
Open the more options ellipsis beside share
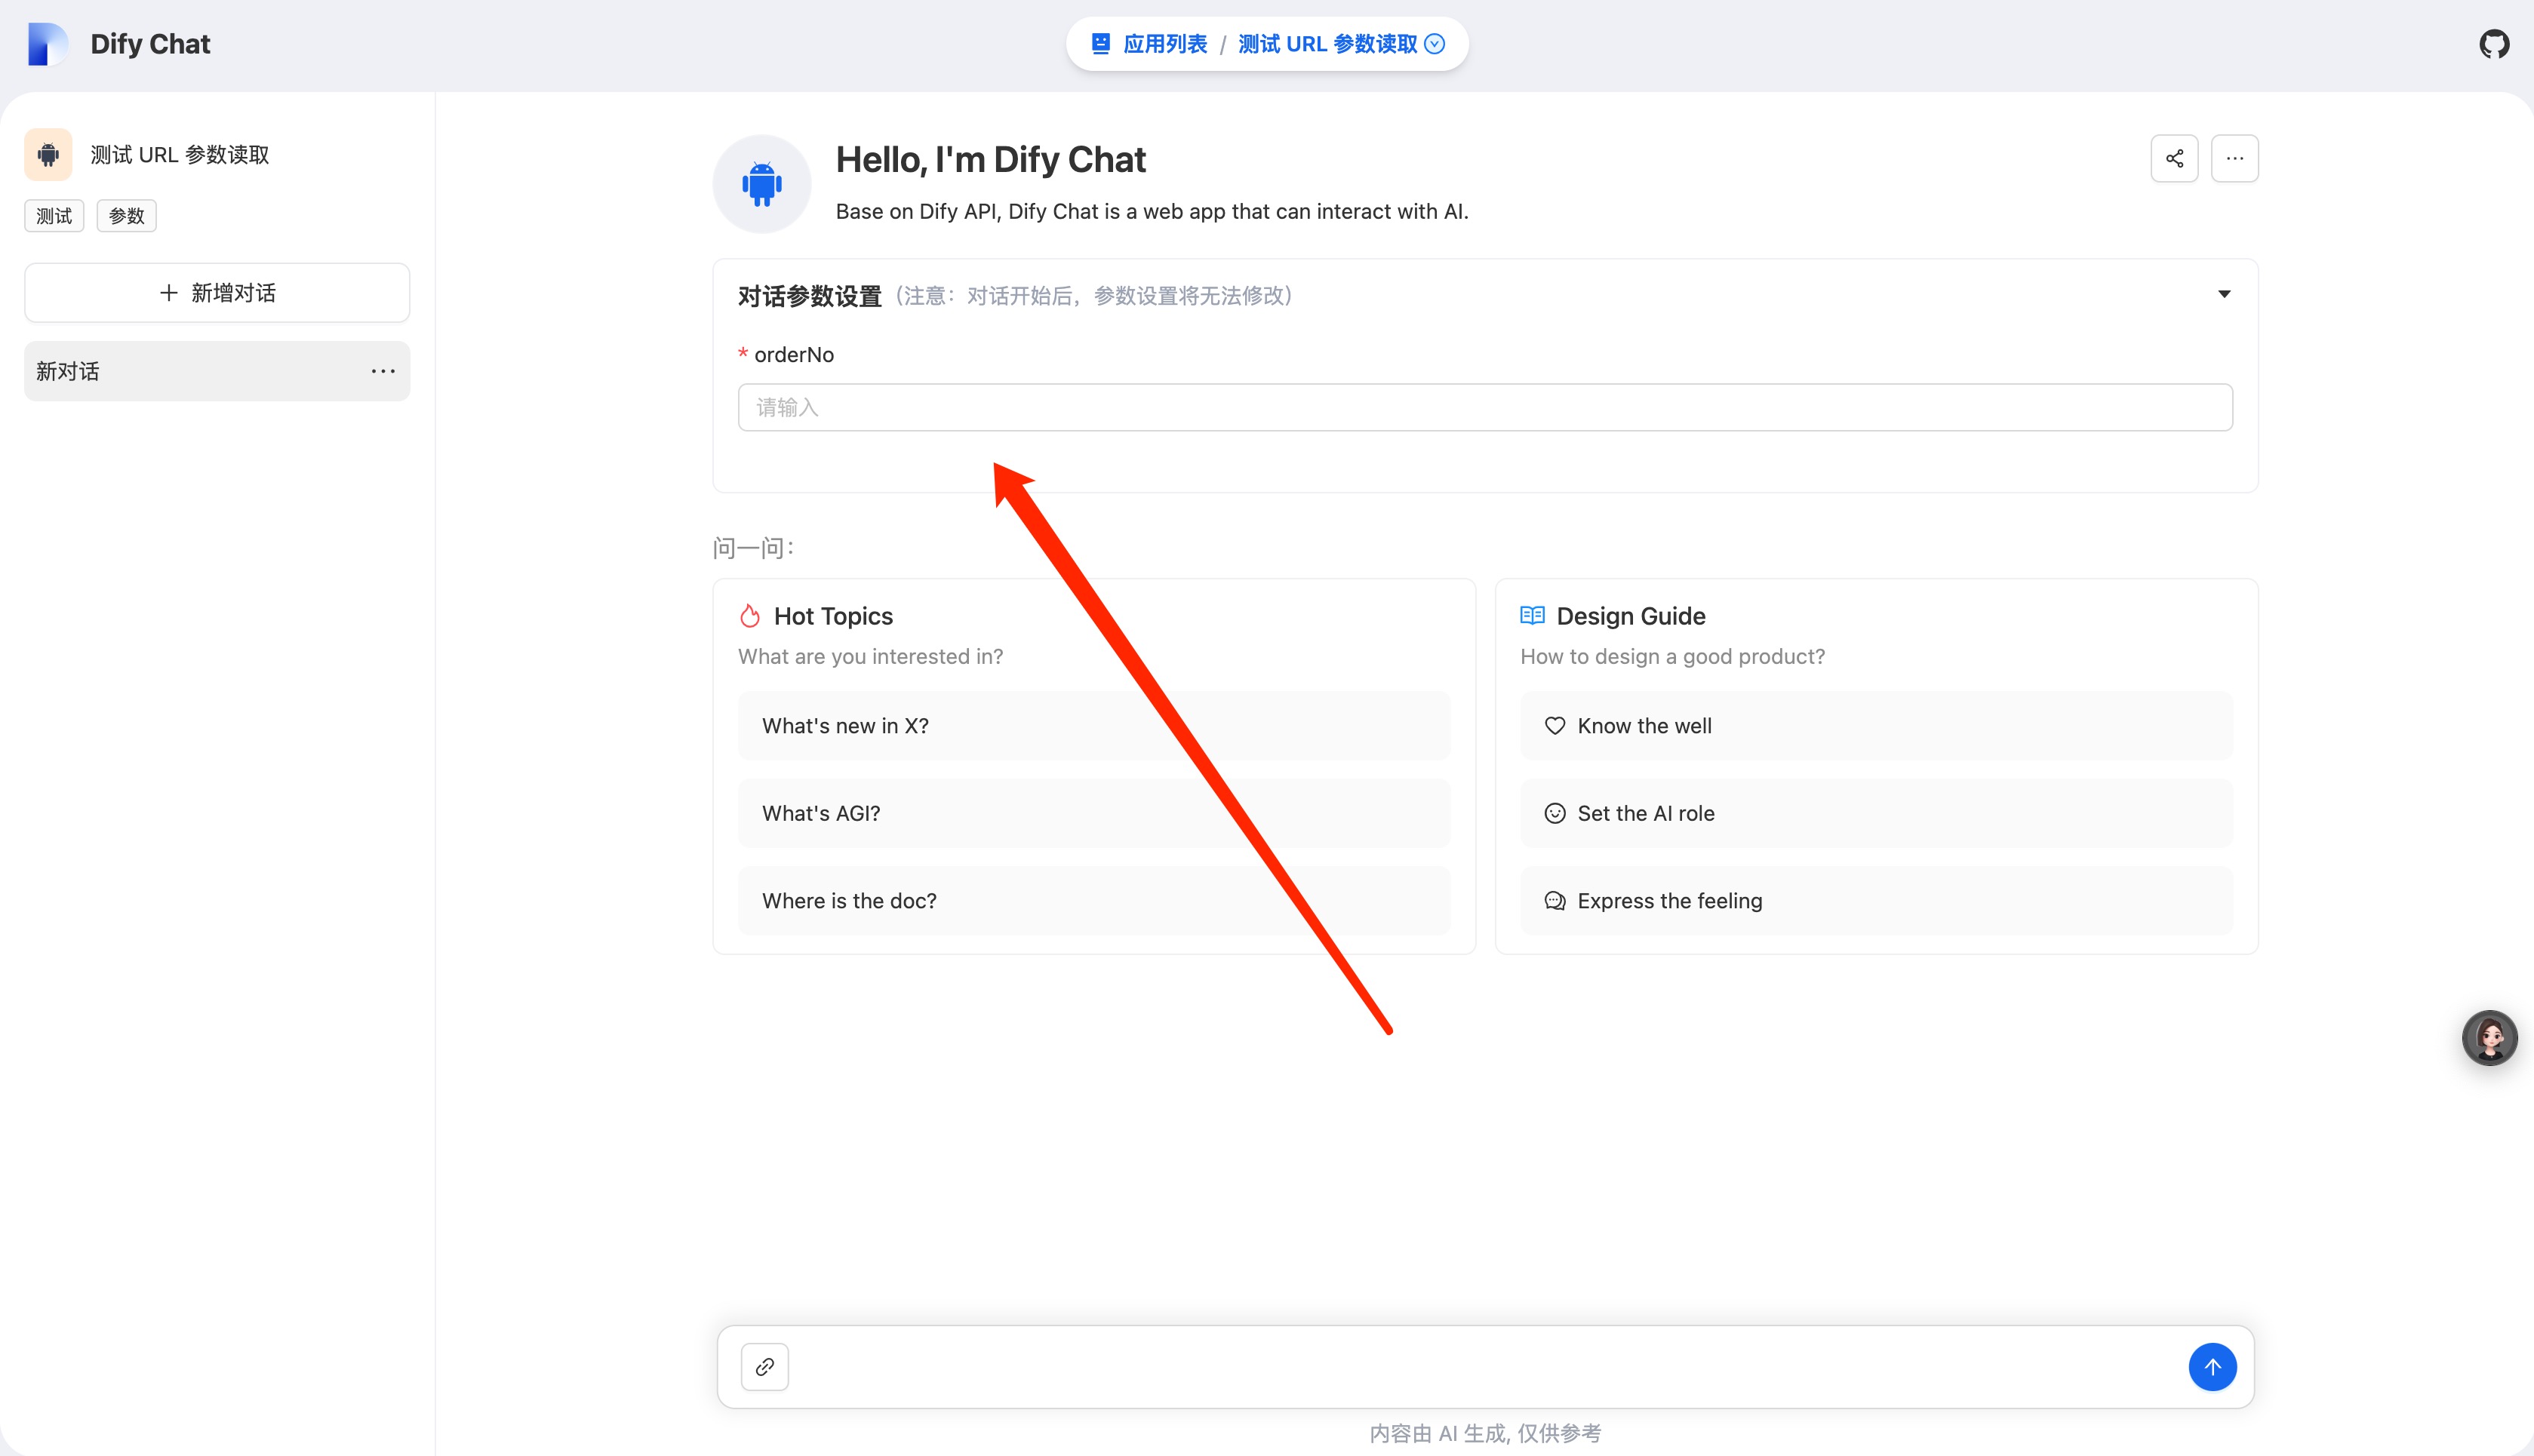click(2234, 158)
